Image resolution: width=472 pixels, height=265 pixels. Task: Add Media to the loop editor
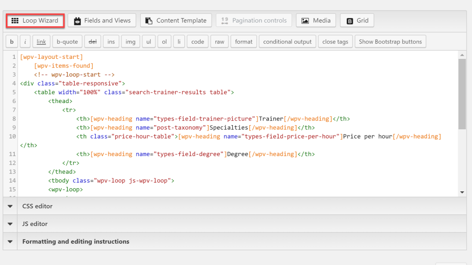[x=317, y=21]
